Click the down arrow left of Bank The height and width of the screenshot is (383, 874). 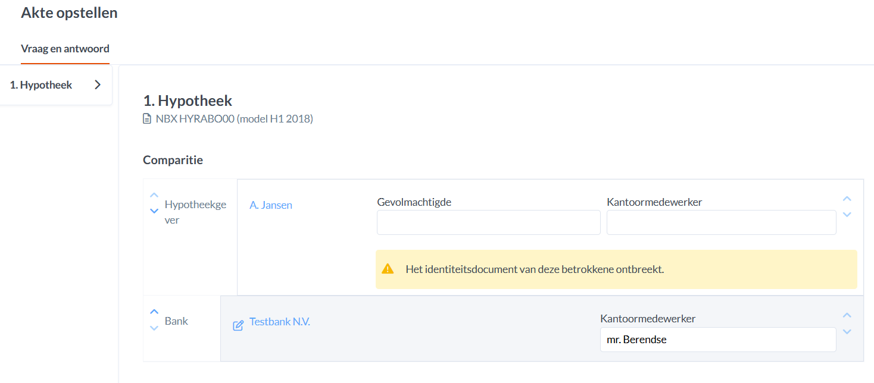click(154, 328)
